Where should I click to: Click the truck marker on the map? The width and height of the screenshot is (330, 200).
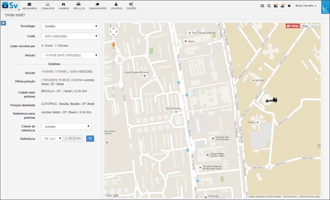(x=271, y=100)
